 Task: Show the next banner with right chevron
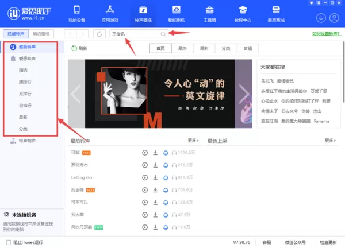244,94
